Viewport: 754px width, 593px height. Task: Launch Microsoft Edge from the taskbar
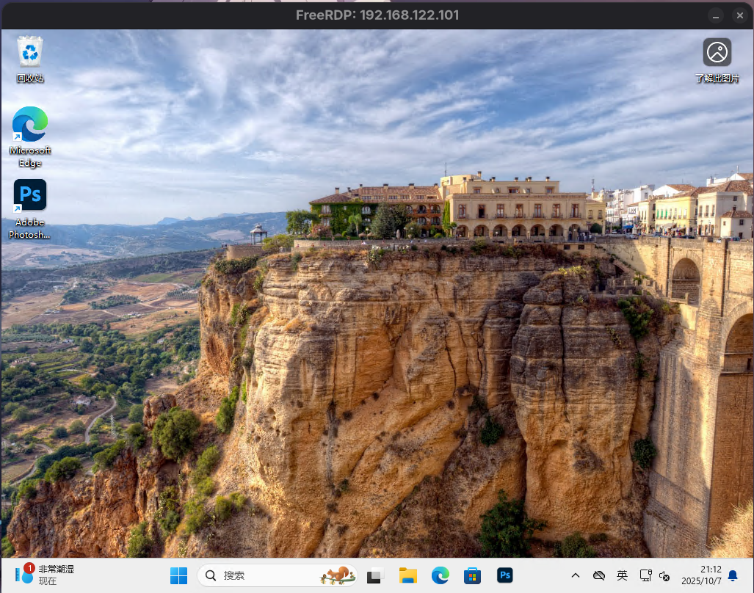tap(440, 576)
